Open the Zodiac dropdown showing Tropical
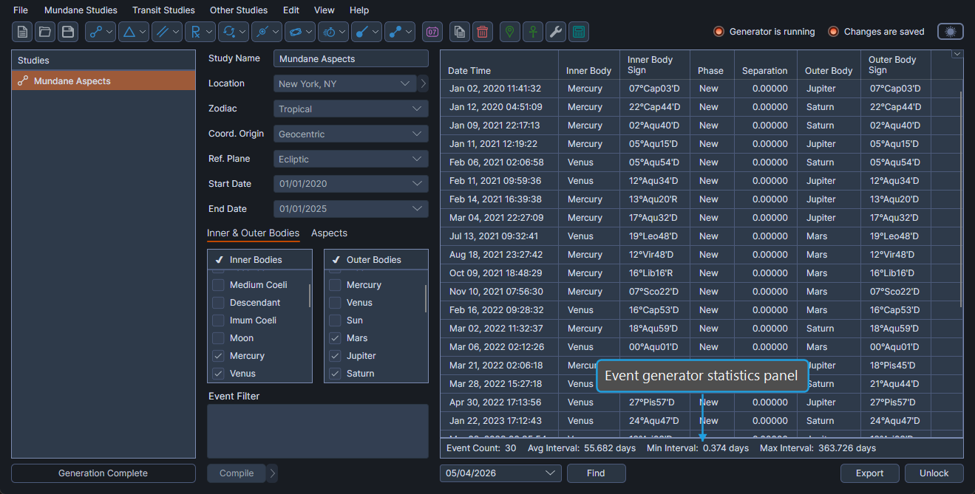This screenshot has height=494, width=975. [351, 109]
